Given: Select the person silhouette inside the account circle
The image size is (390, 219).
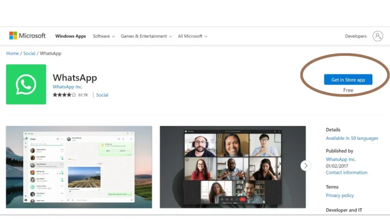Looking at the screenshot, I should [377, 36].
